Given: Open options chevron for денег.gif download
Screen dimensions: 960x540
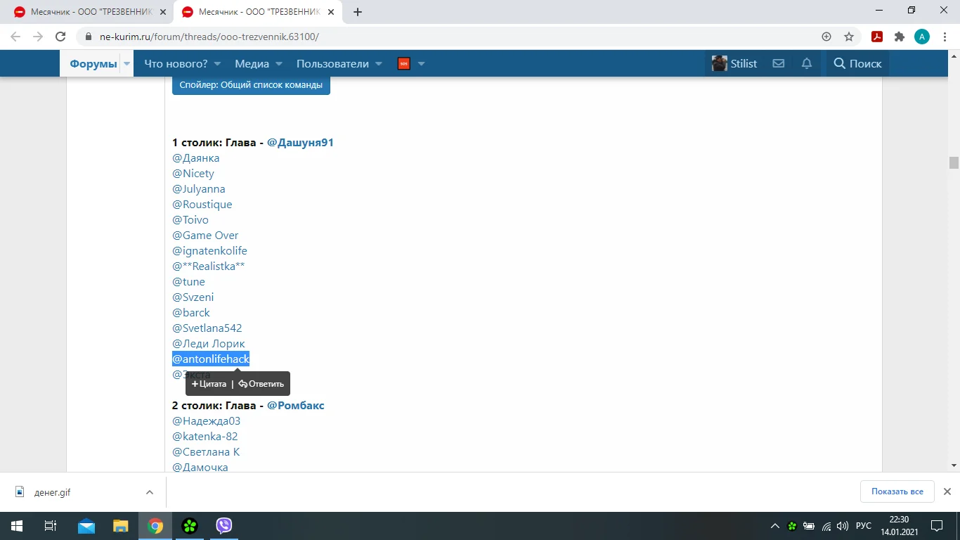Looking at the screenshot, I should [150, 492].
